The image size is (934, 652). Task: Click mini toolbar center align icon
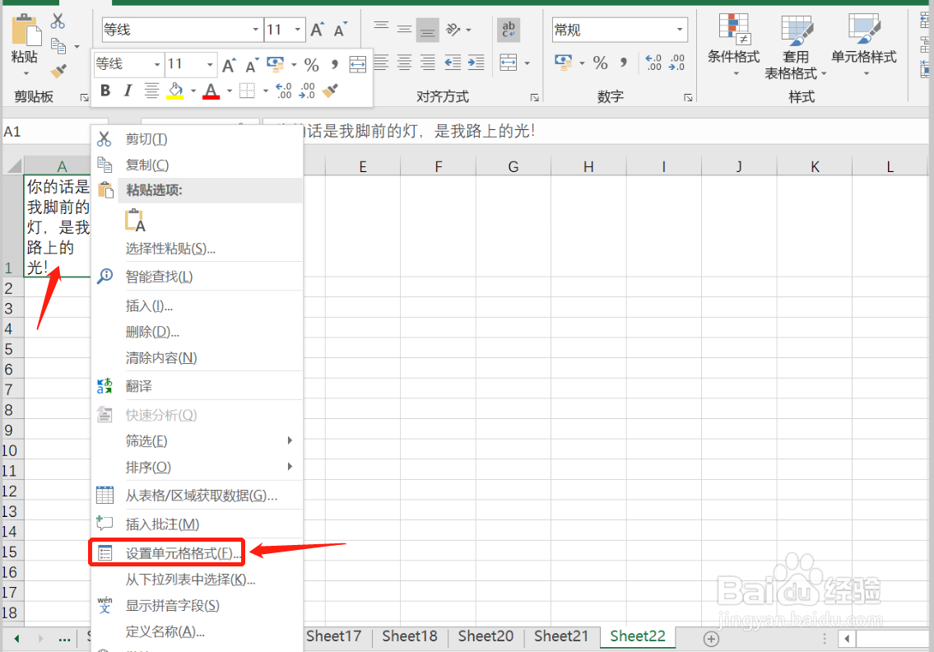pyautogui.click(x=152, y=91)
